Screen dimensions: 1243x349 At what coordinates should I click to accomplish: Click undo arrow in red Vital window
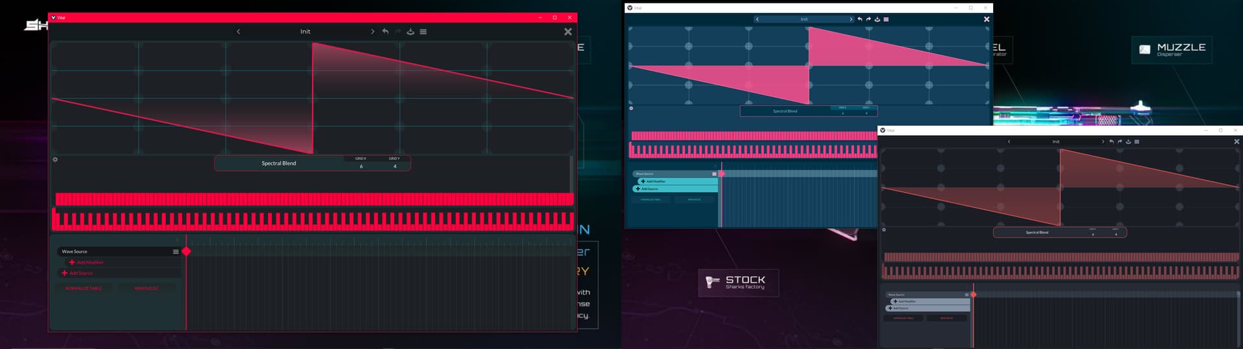tap(385, 32)
